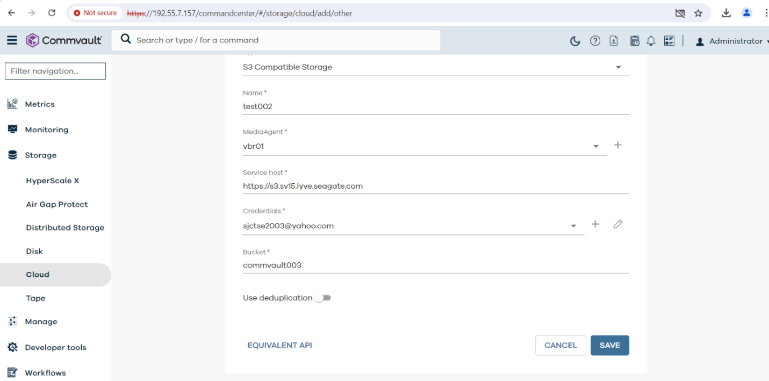The image size is (769, 381).
Task: Go to Commvault home via logo
Action: 64,40
